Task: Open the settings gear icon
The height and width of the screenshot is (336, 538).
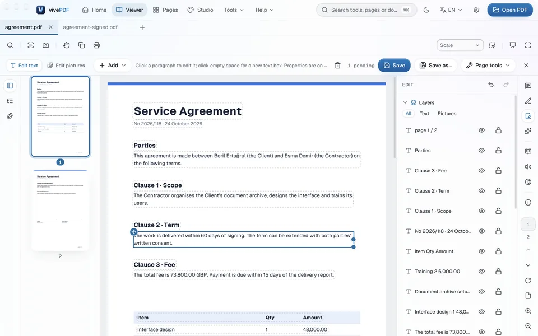Action: coord(476,10)
